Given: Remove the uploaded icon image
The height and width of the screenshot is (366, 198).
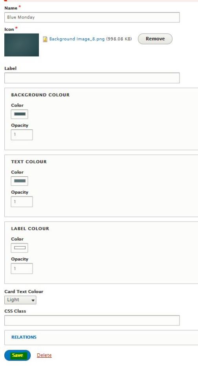Looking at the screenshot, I should pyautogui.click(x=155, y=39).
